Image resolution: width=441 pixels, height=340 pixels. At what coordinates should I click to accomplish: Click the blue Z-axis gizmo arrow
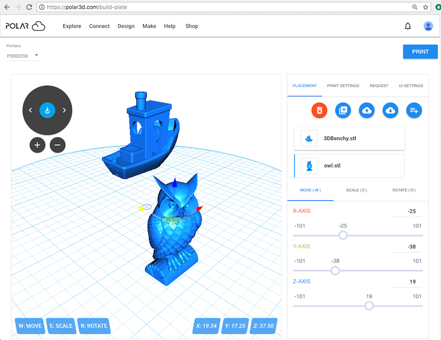click(x=175, y=183)
